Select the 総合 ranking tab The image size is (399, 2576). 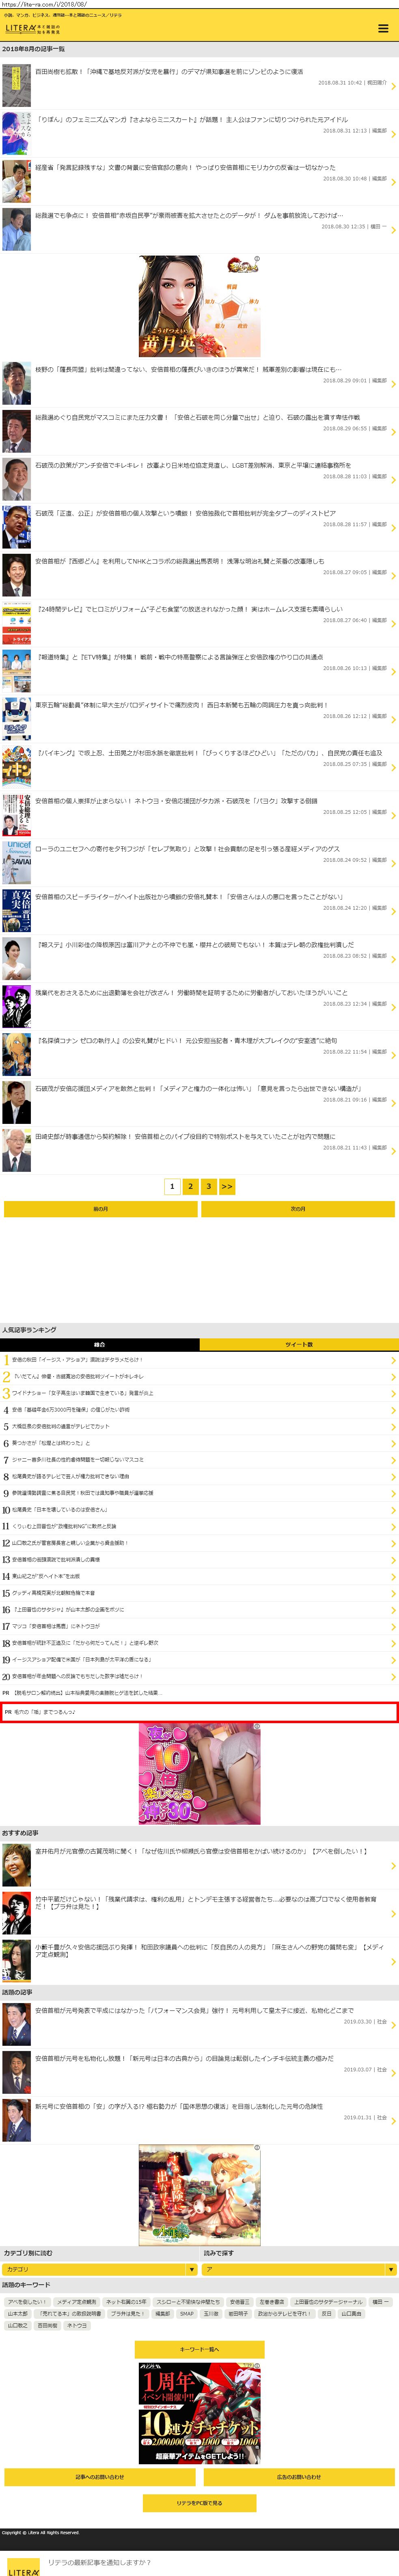click(x=99, y=1344)
